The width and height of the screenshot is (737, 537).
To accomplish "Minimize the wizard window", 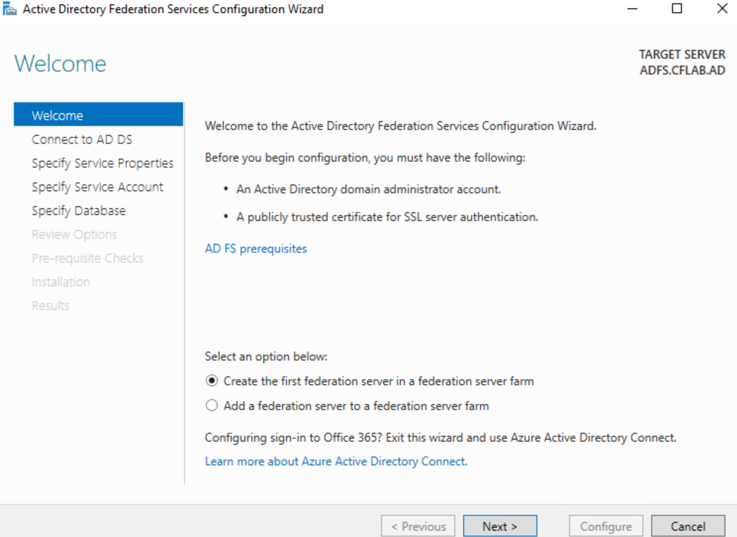I will [632, 9].
